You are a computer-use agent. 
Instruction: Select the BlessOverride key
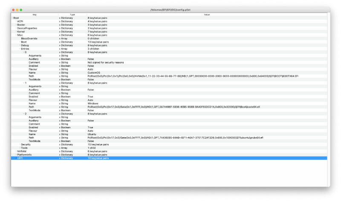point(29,38)
